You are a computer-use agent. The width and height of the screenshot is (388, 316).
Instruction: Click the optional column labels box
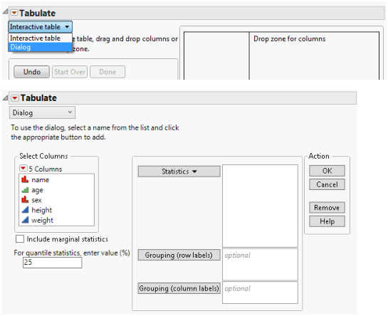coord(260,293)
